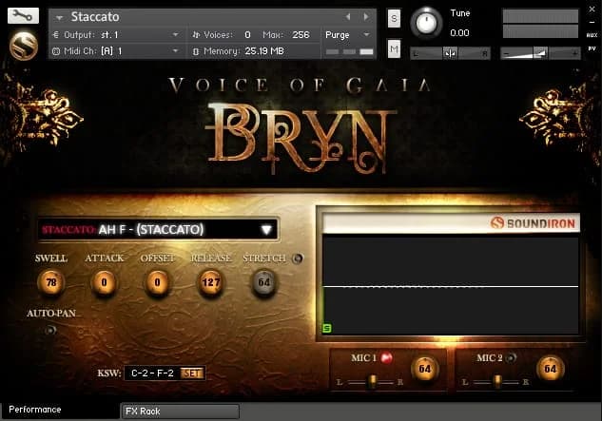Open the Midi Ch dropdown
This screenshot has width=602, height=421.
point(116,51)
